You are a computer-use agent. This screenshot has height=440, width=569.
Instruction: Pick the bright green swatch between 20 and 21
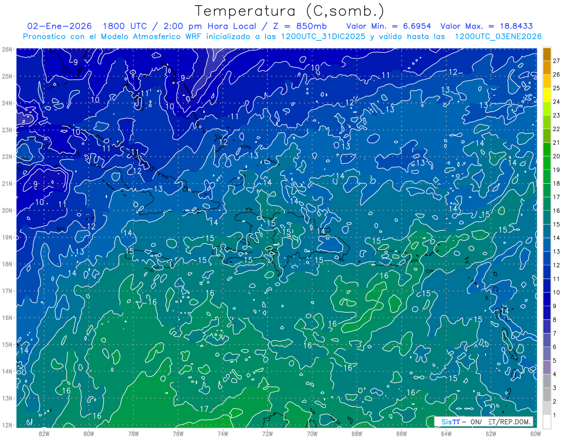click(x=547, y=149)
